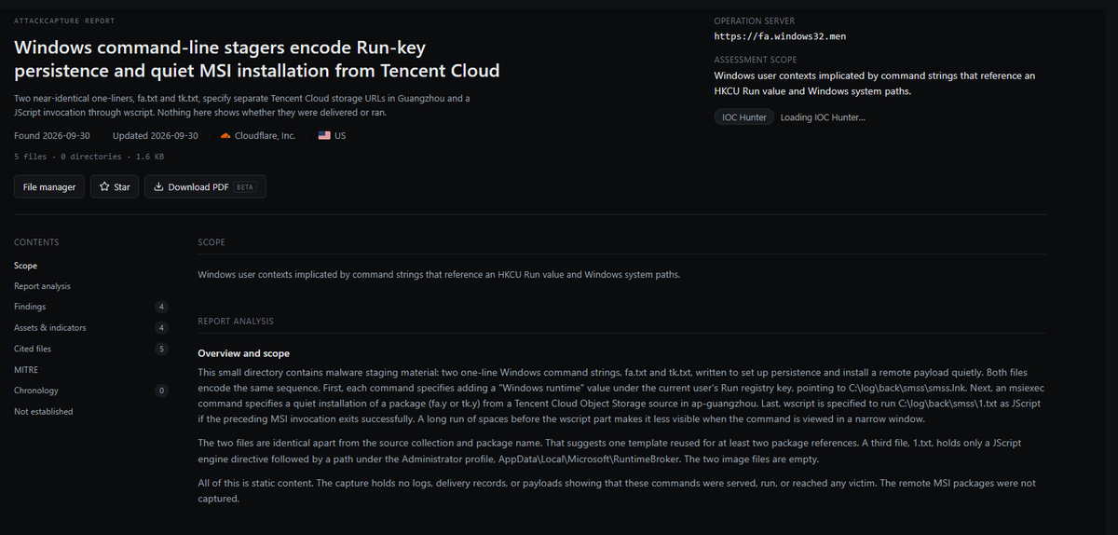Click the download icon on Download PDF
Image resolution: width=1118 pixels, height=535 pixels.
point(158,187)
